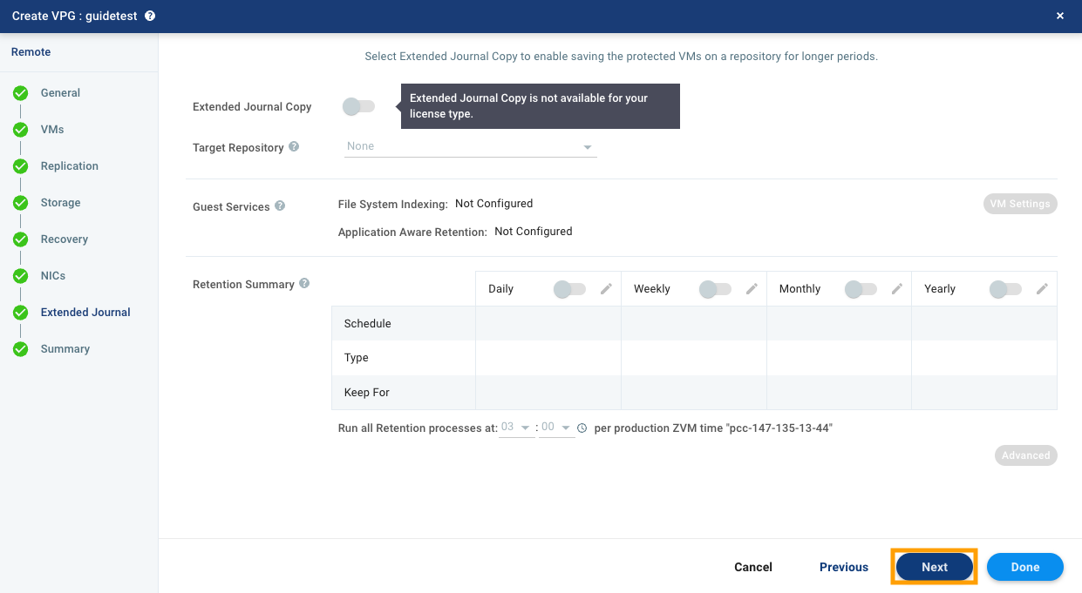
Task: Click the Monthly column header text
Action: (x=800, y=289)
